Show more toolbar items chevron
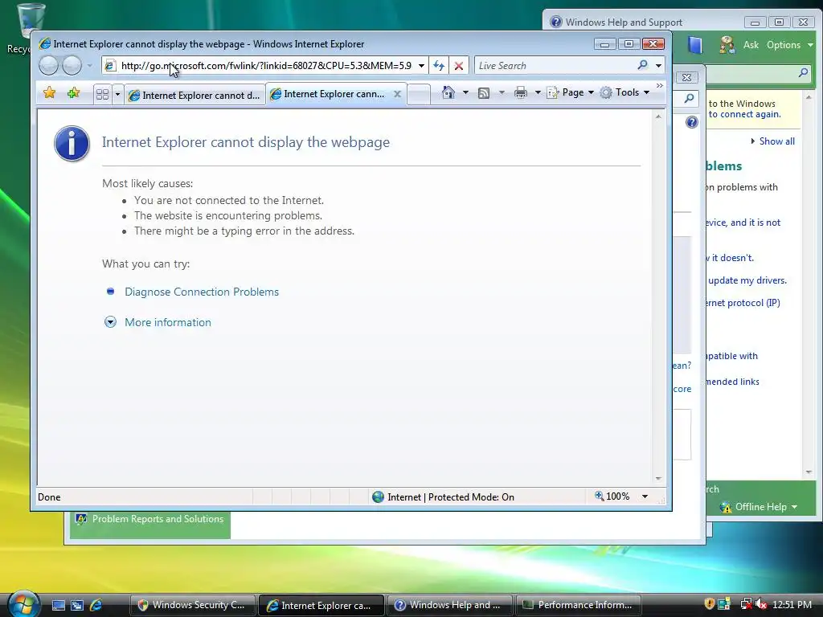 click(x=660, y=86)
